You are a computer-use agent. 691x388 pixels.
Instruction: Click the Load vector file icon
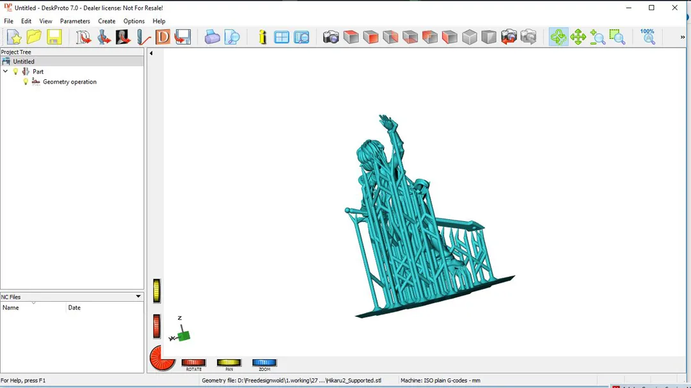83,37
